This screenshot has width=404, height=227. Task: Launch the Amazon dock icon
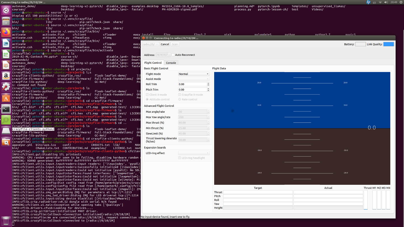[6, 76]
